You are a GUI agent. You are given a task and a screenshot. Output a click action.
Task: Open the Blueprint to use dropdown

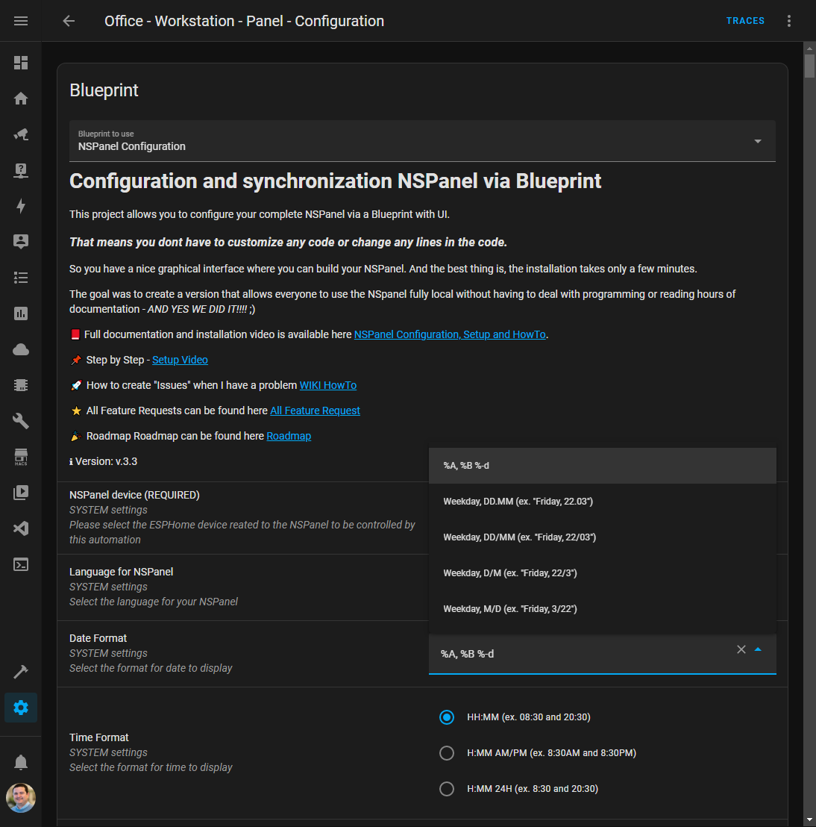click(x=758, y=140)
